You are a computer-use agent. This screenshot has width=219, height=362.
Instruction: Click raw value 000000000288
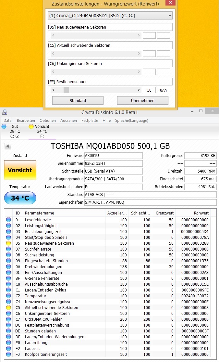[195, 243]
